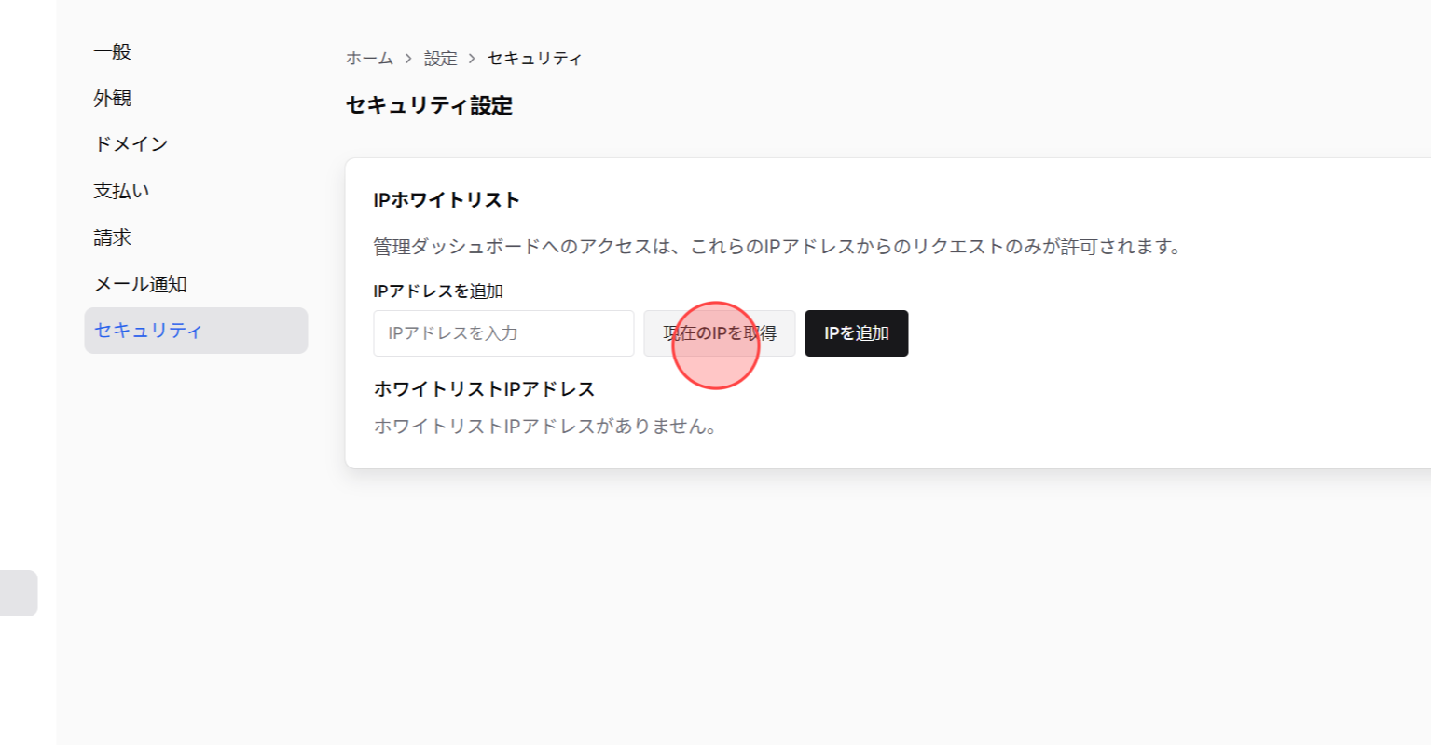Open メール通知 notification settings
Screen dimensions: 1431x745
click(140, 283)
